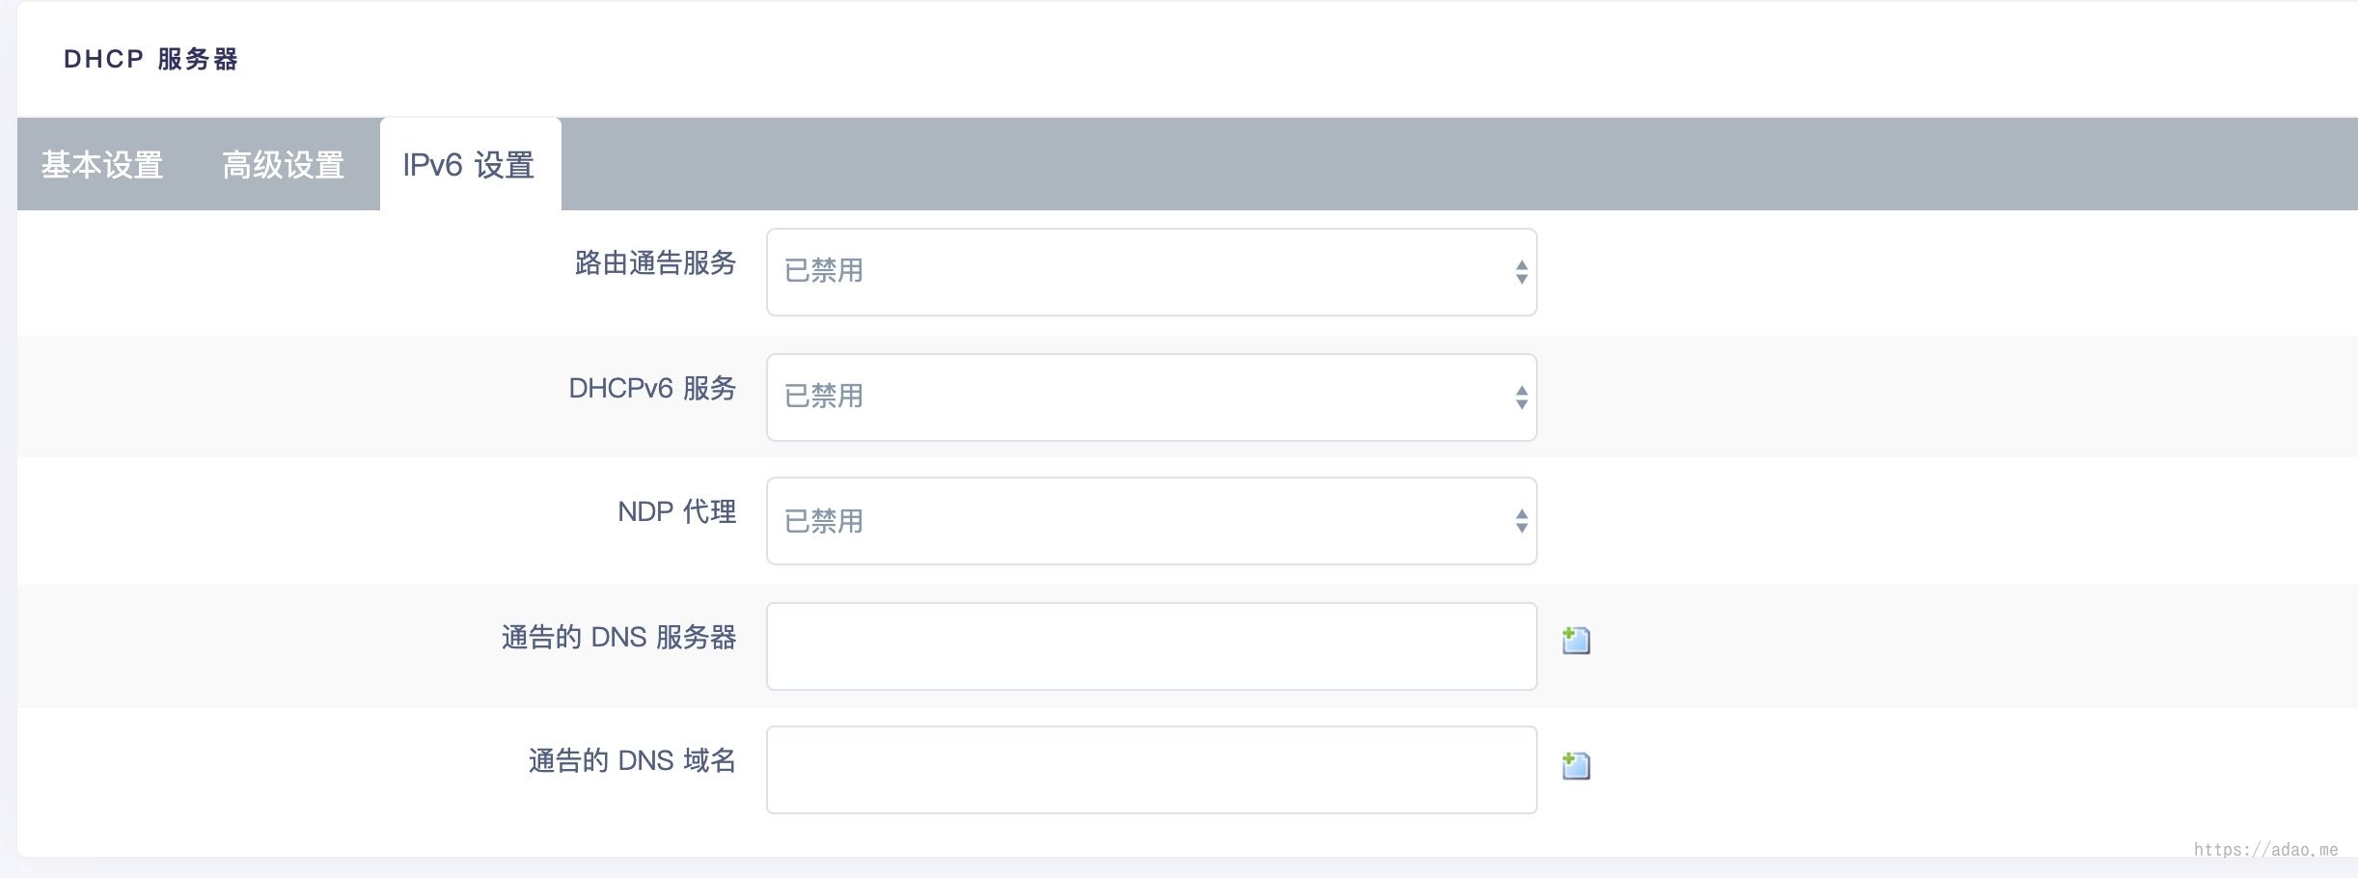Click the 路由通告服务 field label
The height and width of the screenshot is (878, 2358).
pyautogui.click(x=655, y=262)
